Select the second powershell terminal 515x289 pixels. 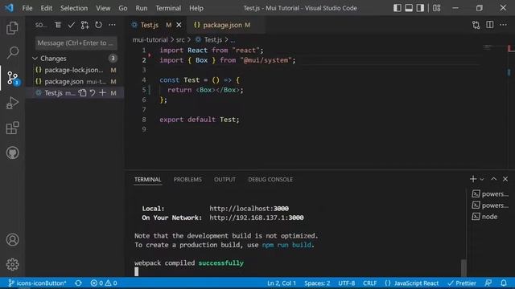click(490, 206)
